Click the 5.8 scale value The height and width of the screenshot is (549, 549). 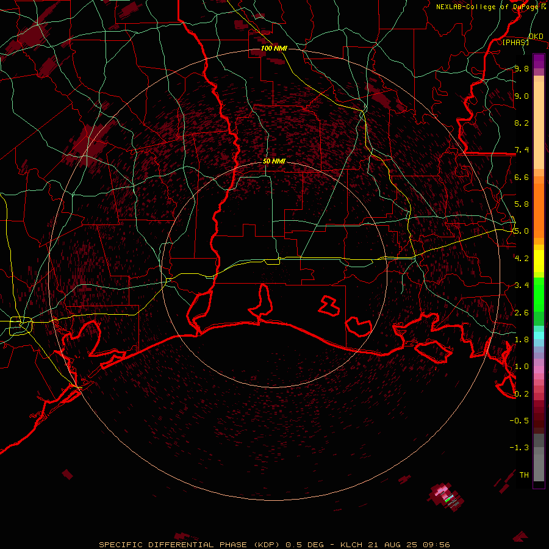click(x=522, y=204)
